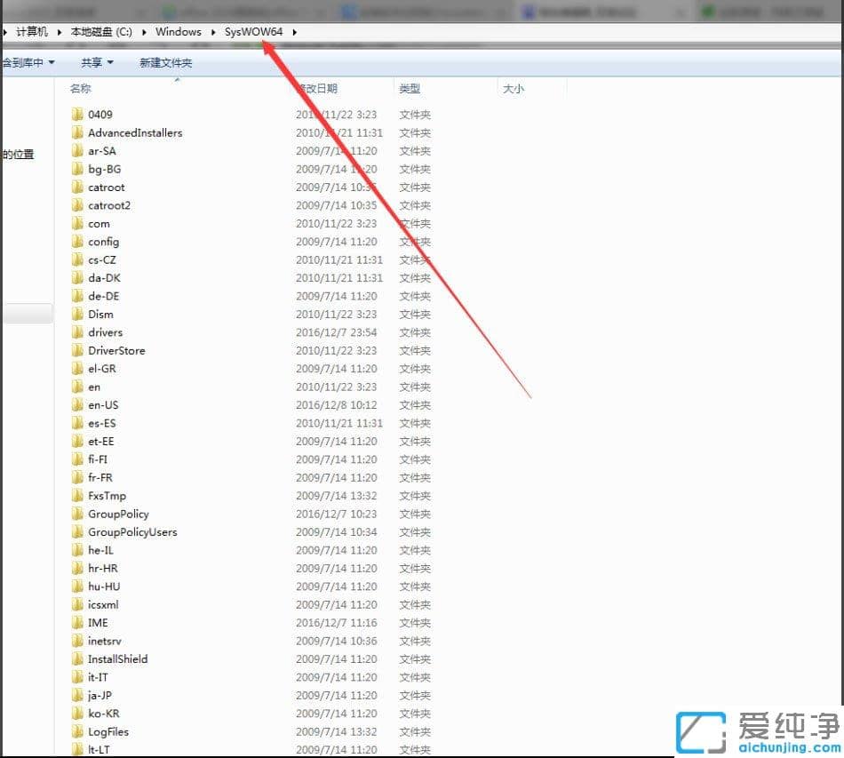Image resolution: width=844 pixels, height=758 pixels.
Task: Open the IME folder icon
Action: coord(78,623)
